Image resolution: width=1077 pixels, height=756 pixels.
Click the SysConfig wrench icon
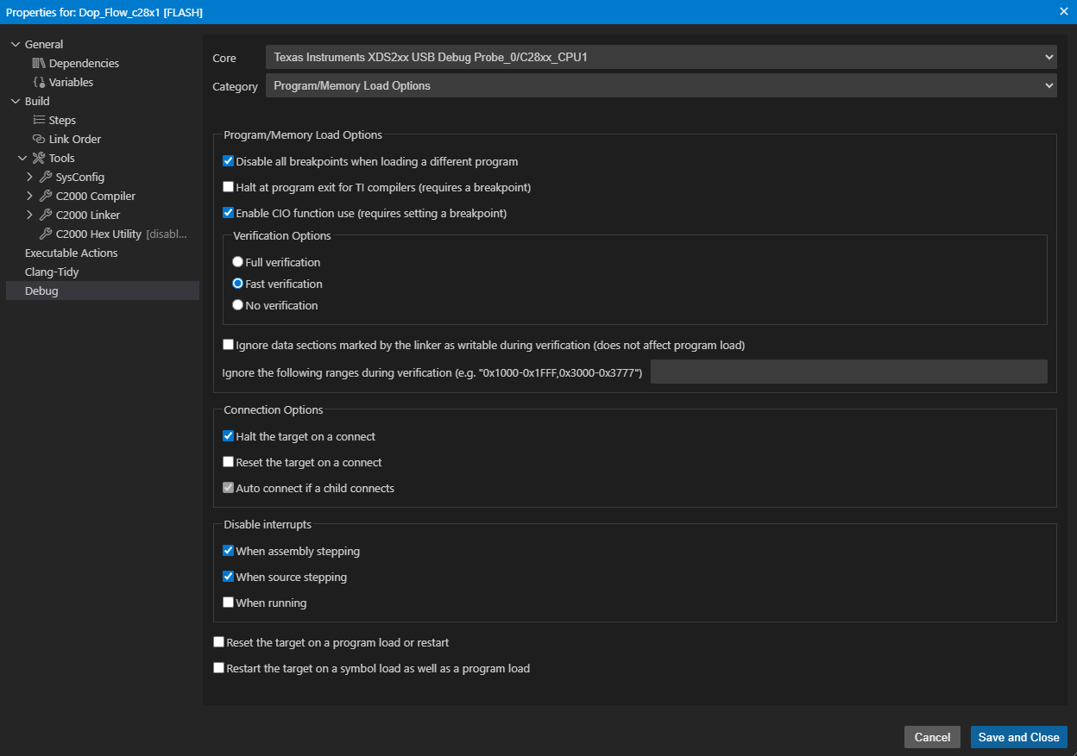[x=46, y=177]
